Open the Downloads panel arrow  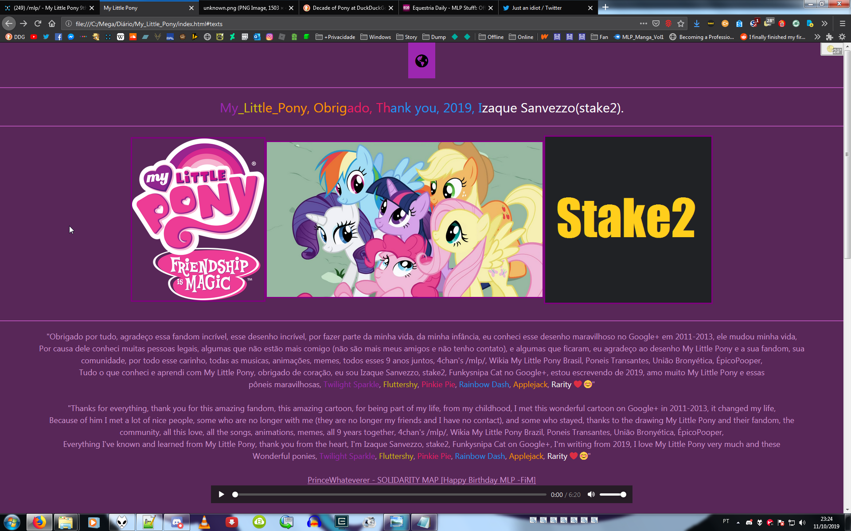click(x=697, y=23)
